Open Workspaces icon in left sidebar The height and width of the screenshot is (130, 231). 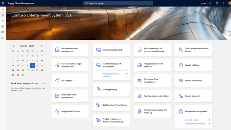[3, 32]
